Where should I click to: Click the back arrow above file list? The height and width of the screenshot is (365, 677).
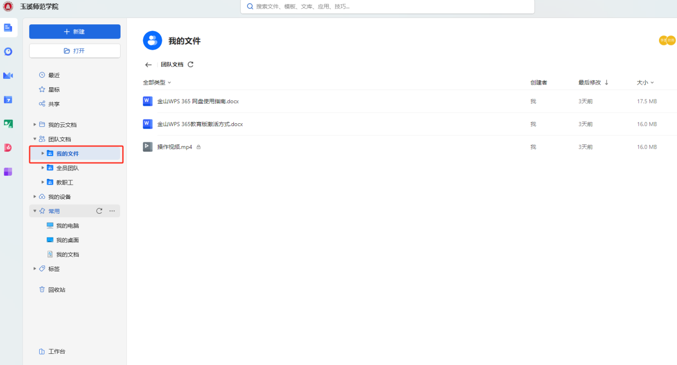148,65
